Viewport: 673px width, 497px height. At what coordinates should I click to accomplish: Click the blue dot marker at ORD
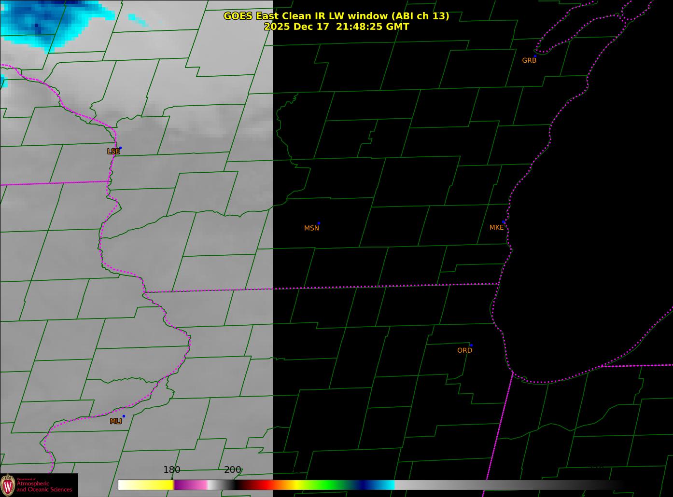(x=471, y=345)
